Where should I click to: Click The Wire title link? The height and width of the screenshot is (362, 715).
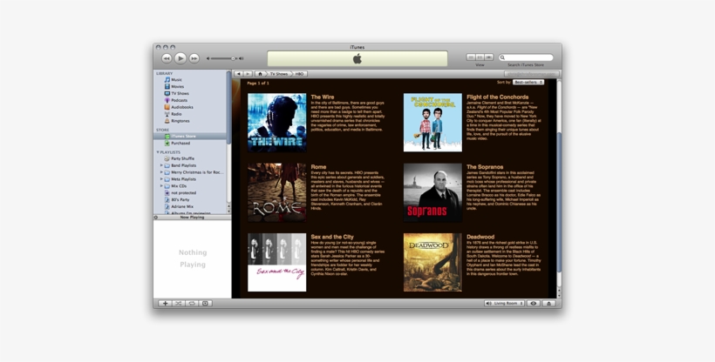pos(323,97)
